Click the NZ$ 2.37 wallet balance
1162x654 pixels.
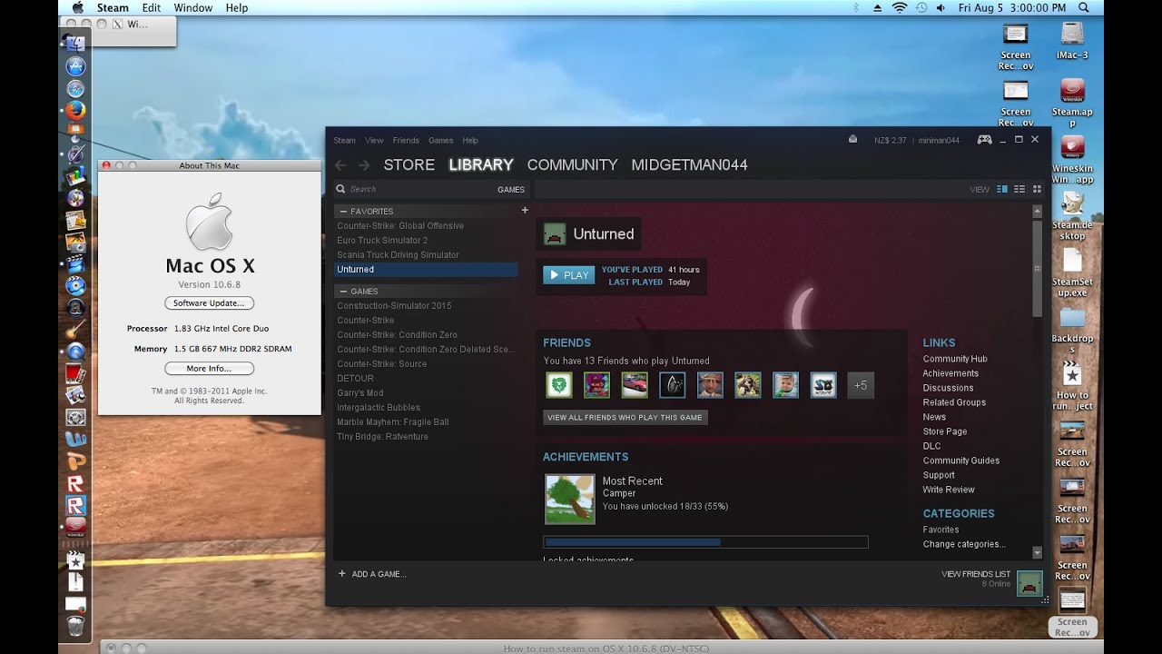pos(890,141)
